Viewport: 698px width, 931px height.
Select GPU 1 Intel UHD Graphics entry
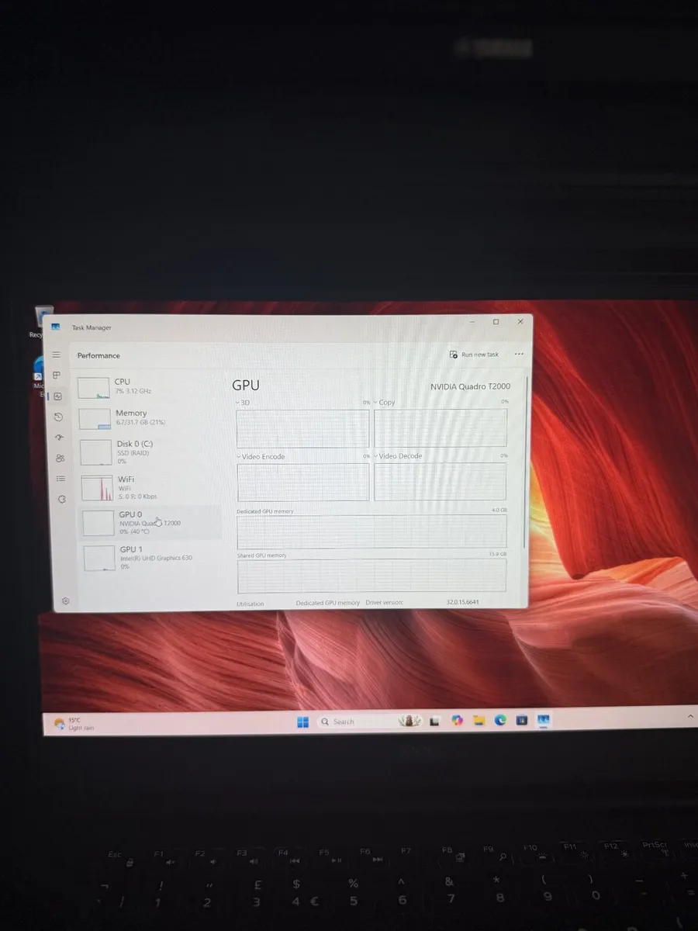coord(151,558)
